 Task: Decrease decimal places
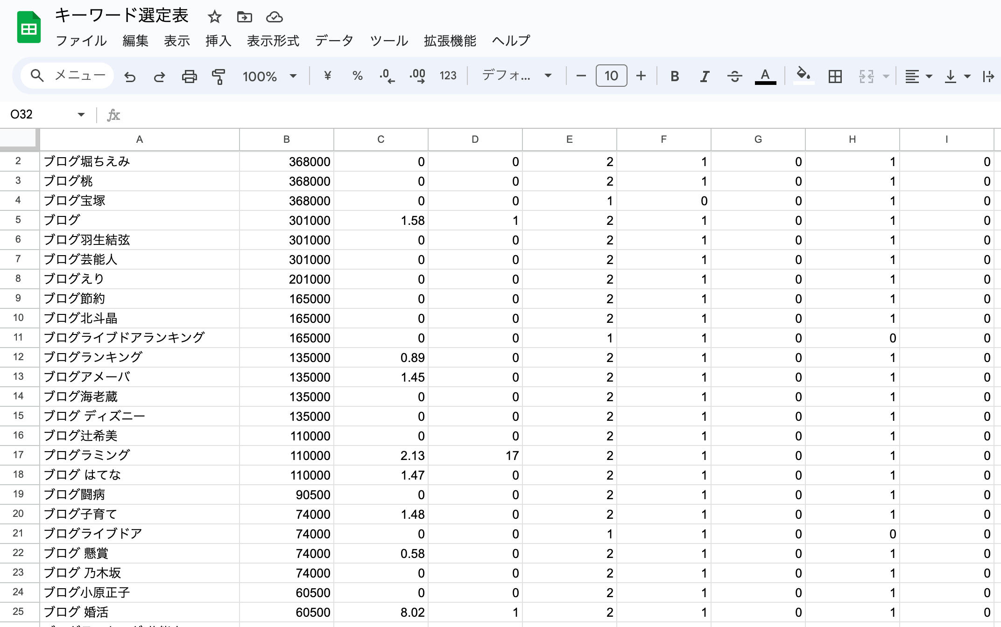pyautogui.click(x=387, y=76)
